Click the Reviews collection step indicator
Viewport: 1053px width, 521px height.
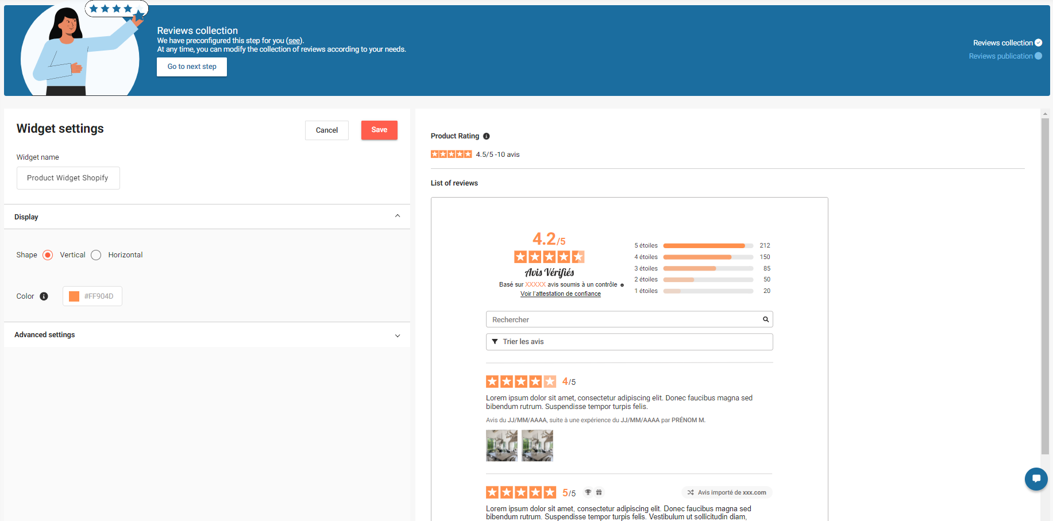1007,43
